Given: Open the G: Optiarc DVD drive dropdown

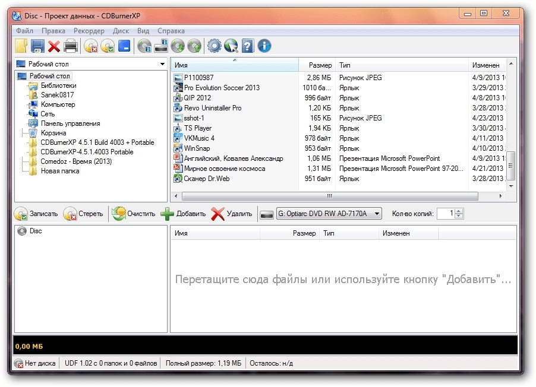Looking at the screenshot, I should pos(376,214).
